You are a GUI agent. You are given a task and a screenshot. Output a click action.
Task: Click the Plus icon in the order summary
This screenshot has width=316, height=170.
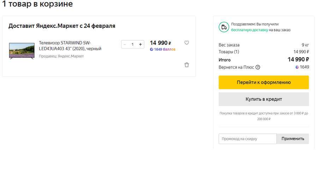tap(297, 67)
